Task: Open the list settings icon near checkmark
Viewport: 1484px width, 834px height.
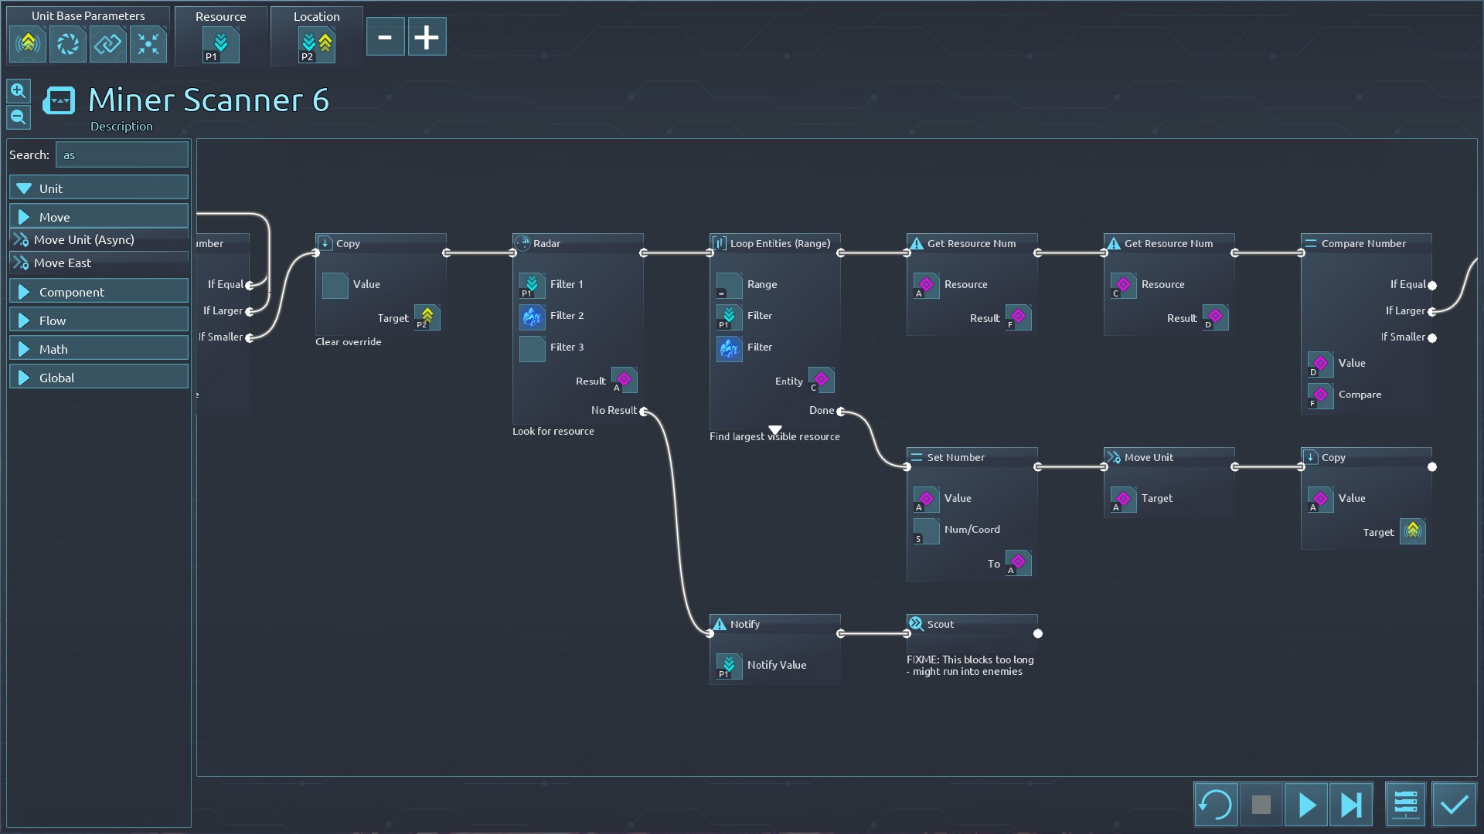Action: coord(1405,805)
